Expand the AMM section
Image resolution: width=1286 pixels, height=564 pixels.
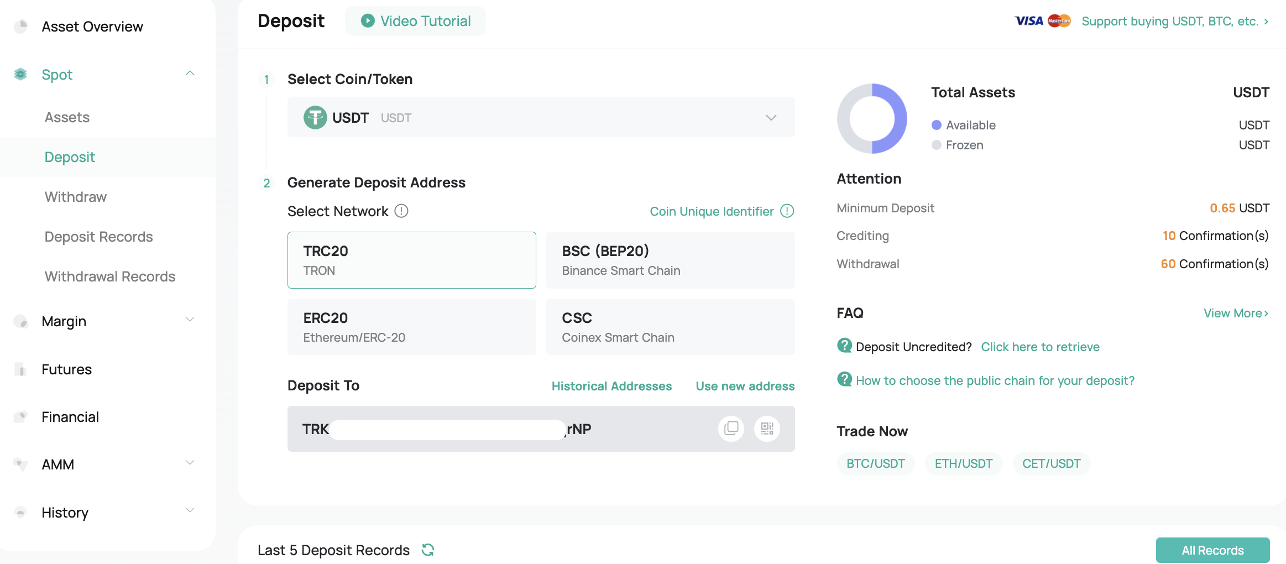pos(190,463)
